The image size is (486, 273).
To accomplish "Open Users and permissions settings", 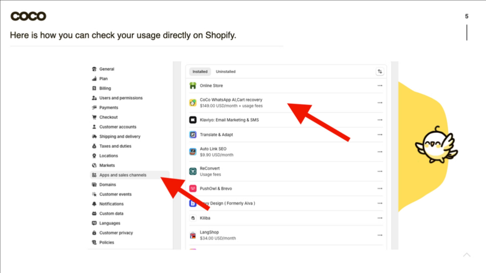I will pos(121,98).
